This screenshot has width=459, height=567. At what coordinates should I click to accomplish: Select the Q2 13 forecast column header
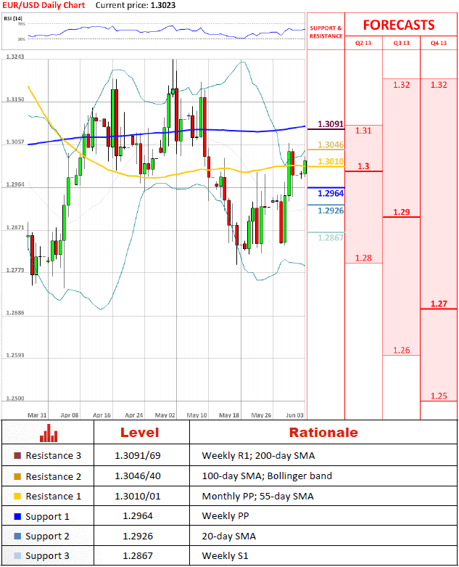(363, 43)
